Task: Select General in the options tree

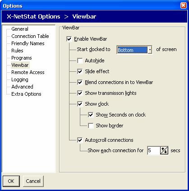Action: pos(20,29)
